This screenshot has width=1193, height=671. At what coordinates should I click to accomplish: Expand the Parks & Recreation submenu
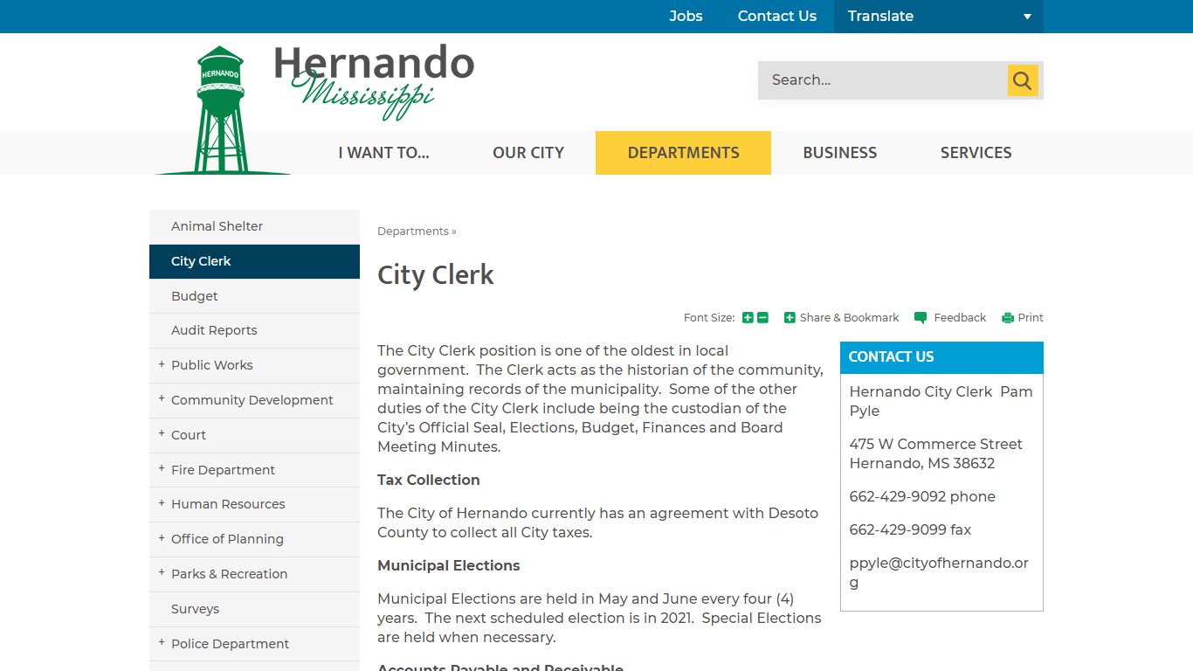pos(162,573)
